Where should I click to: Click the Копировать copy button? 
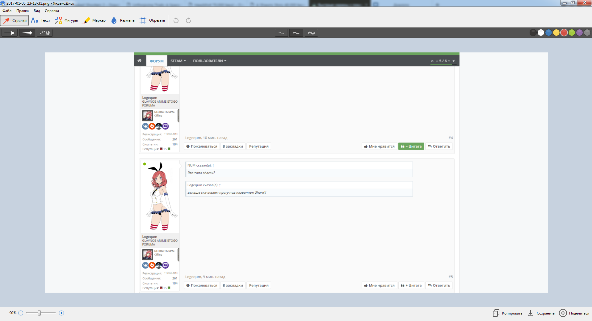508,313
